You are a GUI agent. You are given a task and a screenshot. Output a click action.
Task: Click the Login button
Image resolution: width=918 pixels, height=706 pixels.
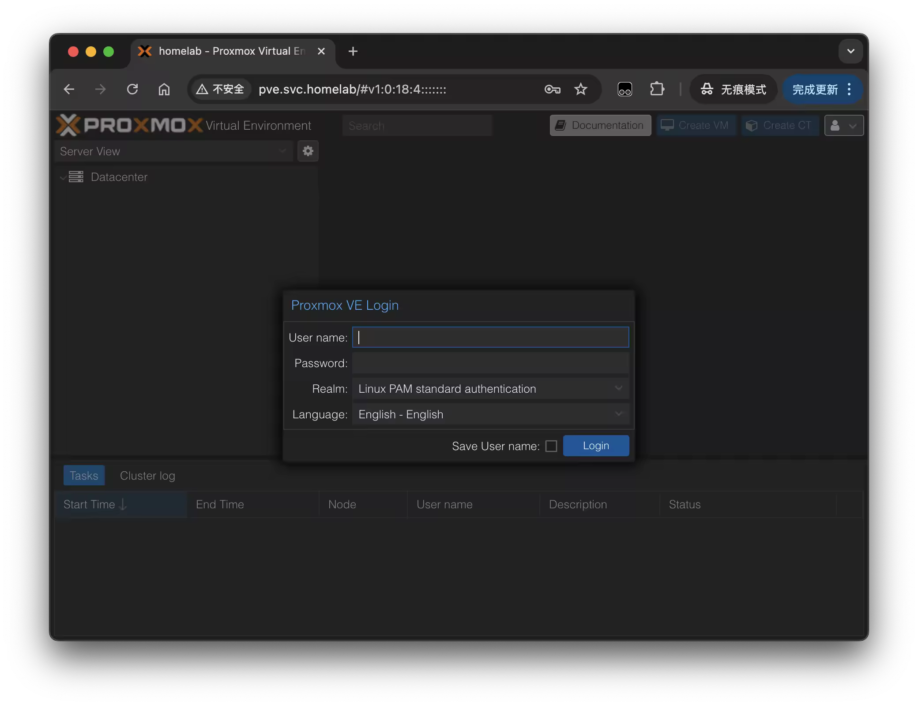point(596,446)
